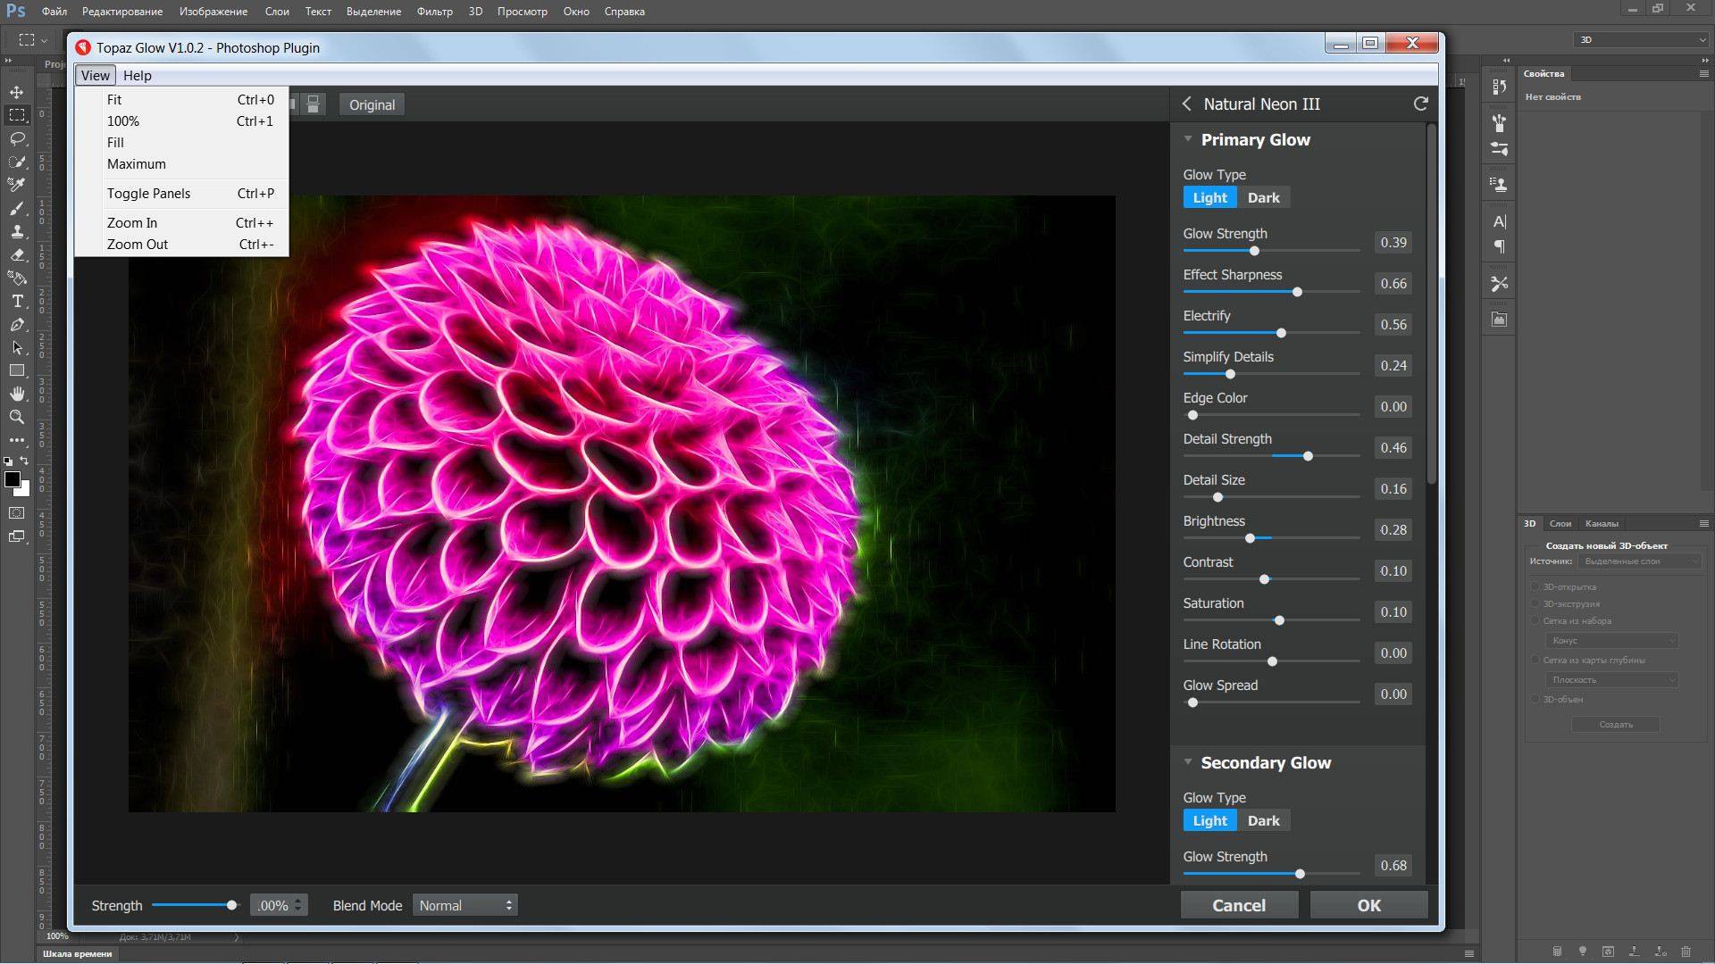The image size is (1715, 964).
Task: Open the Brush settings panel icon
Action: click(1500, 149)
